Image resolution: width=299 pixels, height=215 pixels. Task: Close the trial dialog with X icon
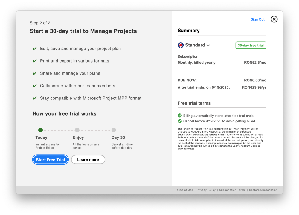(274, 19)
